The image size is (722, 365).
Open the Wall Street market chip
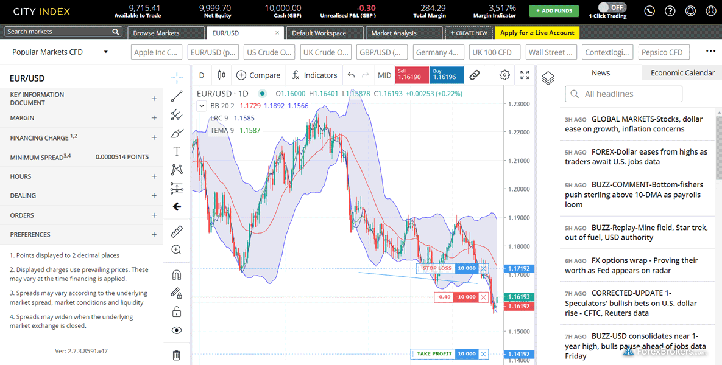(551, 52)
